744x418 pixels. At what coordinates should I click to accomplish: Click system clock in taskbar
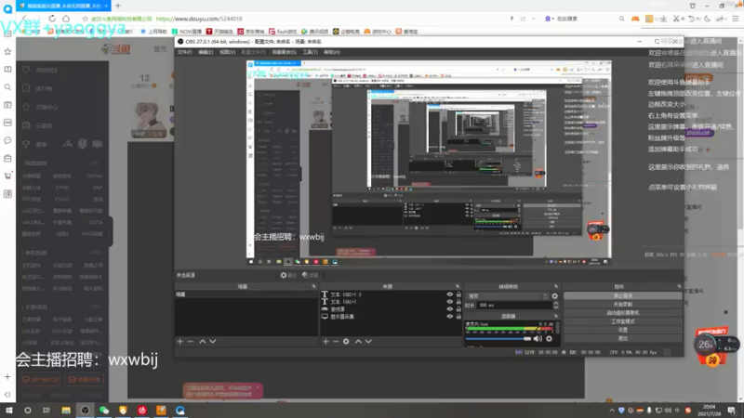tap(709, 411)
